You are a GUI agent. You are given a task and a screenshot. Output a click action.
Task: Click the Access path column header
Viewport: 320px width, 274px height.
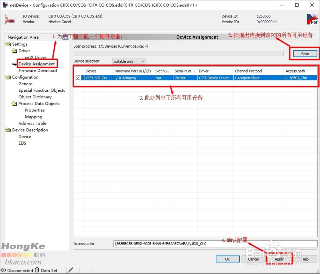pyautogui.click(x=300, y=71)
